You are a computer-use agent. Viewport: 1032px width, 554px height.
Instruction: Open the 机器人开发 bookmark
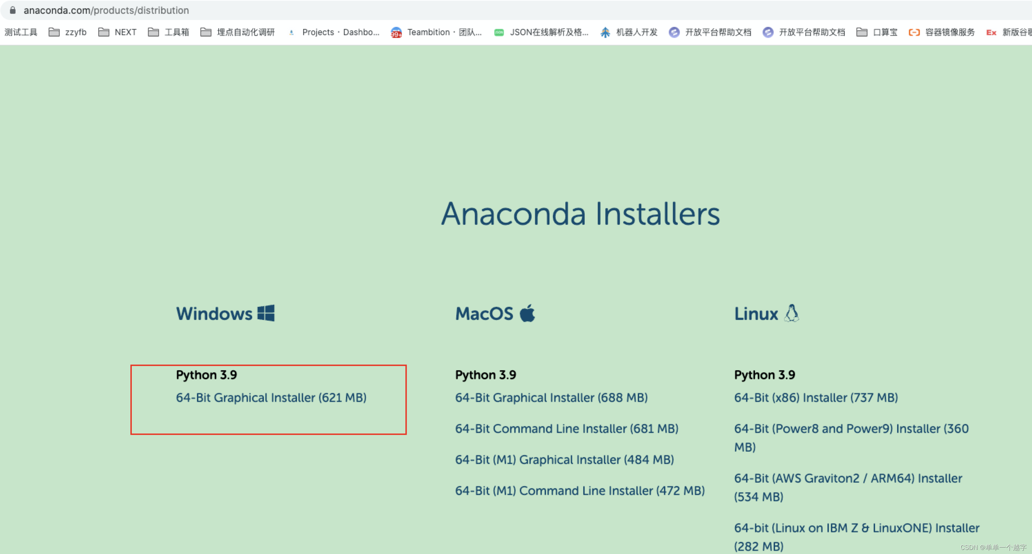click(x=629, y=32)
